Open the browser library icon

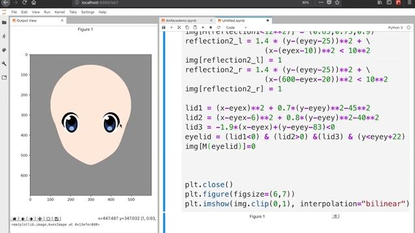pos(380,3)
